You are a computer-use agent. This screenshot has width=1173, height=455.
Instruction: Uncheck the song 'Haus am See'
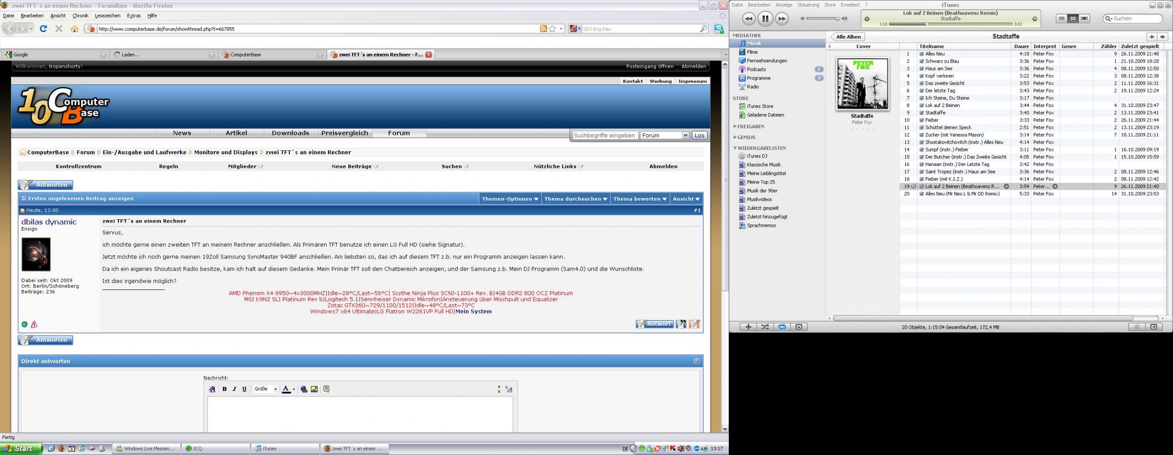click(921, 68)
